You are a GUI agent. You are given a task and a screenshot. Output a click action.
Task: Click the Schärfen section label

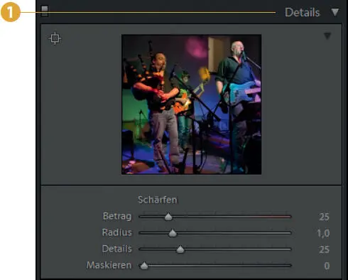tap(158, 200)
